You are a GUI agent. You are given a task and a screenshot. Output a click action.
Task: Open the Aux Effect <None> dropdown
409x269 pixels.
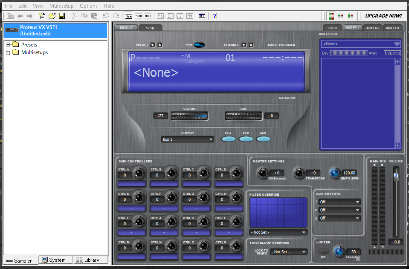361,44
